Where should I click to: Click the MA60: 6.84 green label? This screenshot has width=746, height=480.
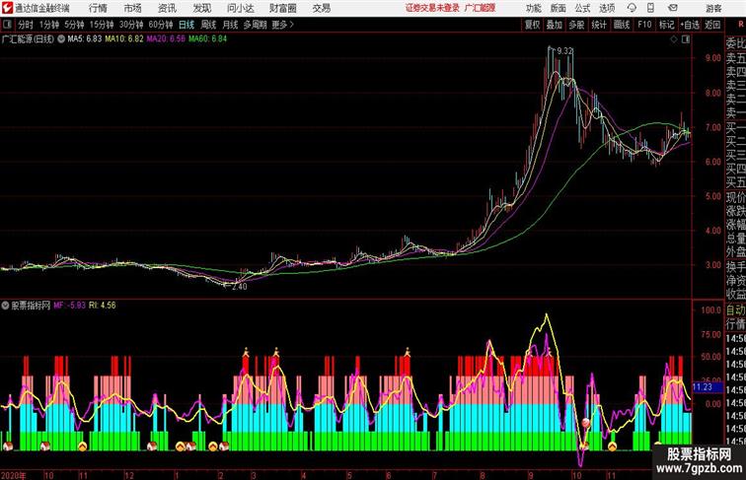pos(207,38)
